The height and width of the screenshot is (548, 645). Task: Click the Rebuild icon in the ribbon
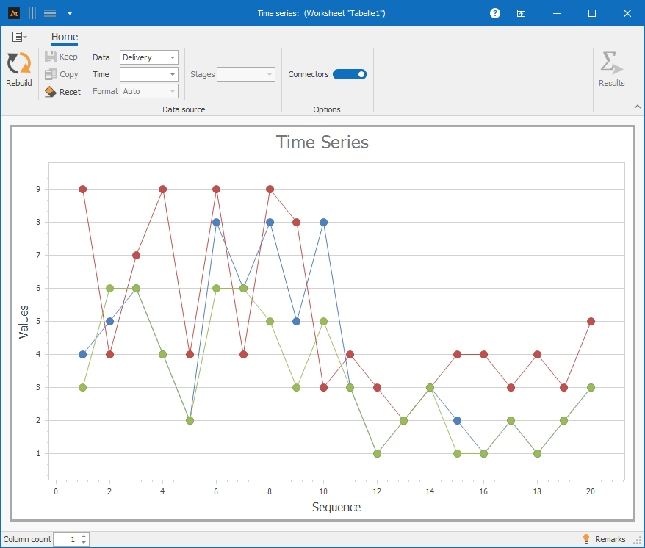[x=18, y=64]
